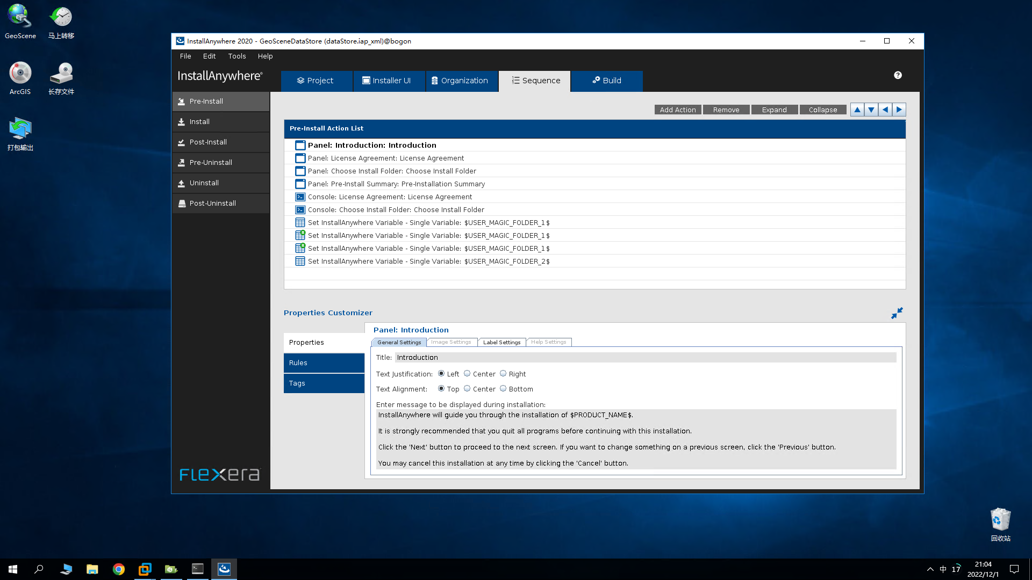
Task: Switch to the Build tab
Action: tap(607, 81)
